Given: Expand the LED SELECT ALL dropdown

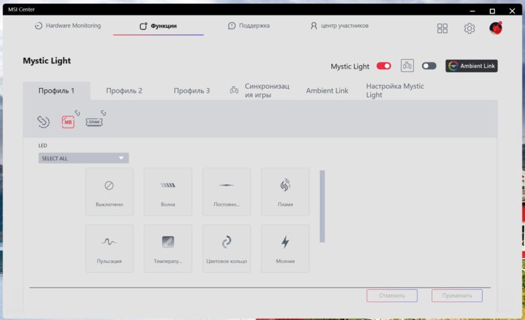Looking at the screenshot, I should pos(83,158).
